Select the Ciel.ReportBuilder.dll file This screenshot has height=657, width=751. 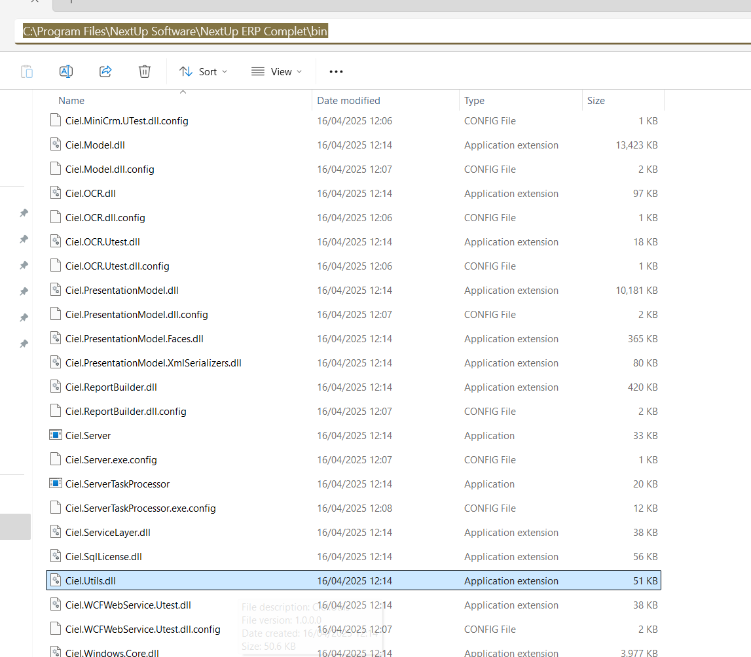pyautogui.click(x=111, y=387)
